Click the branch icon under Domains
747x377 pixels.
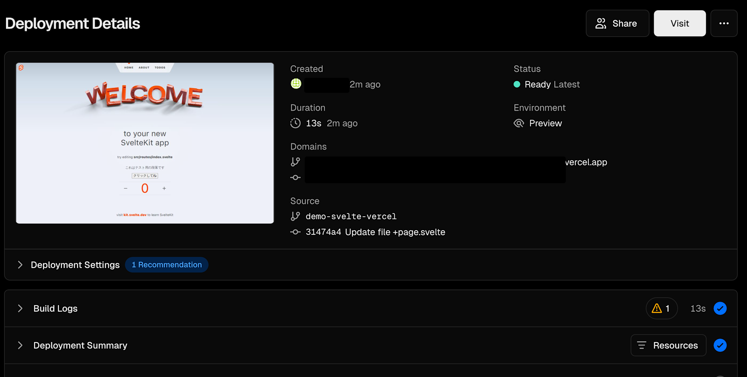coord(295,162)
